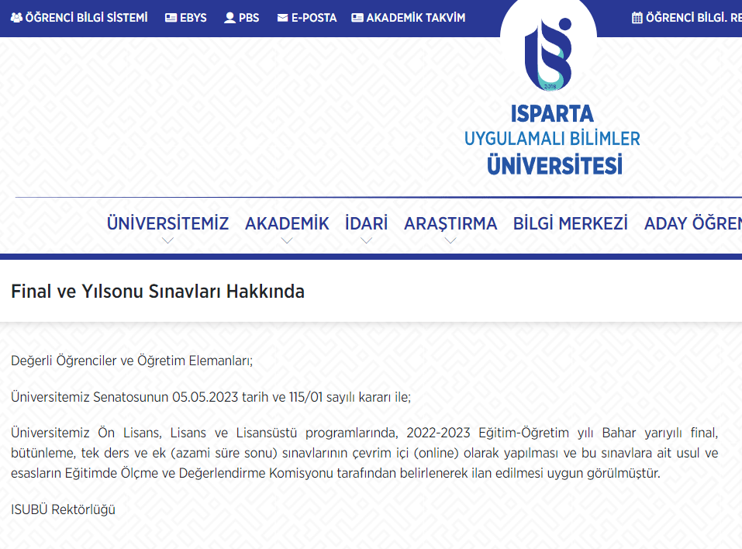Image resolution: width=742 pixels, height=549 pixels.
Task: Click the person icon next to PBS
Action: coord(230,17)
